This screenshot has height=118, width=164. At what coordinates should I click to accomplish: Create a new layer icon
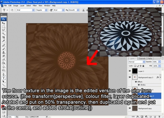155,116
